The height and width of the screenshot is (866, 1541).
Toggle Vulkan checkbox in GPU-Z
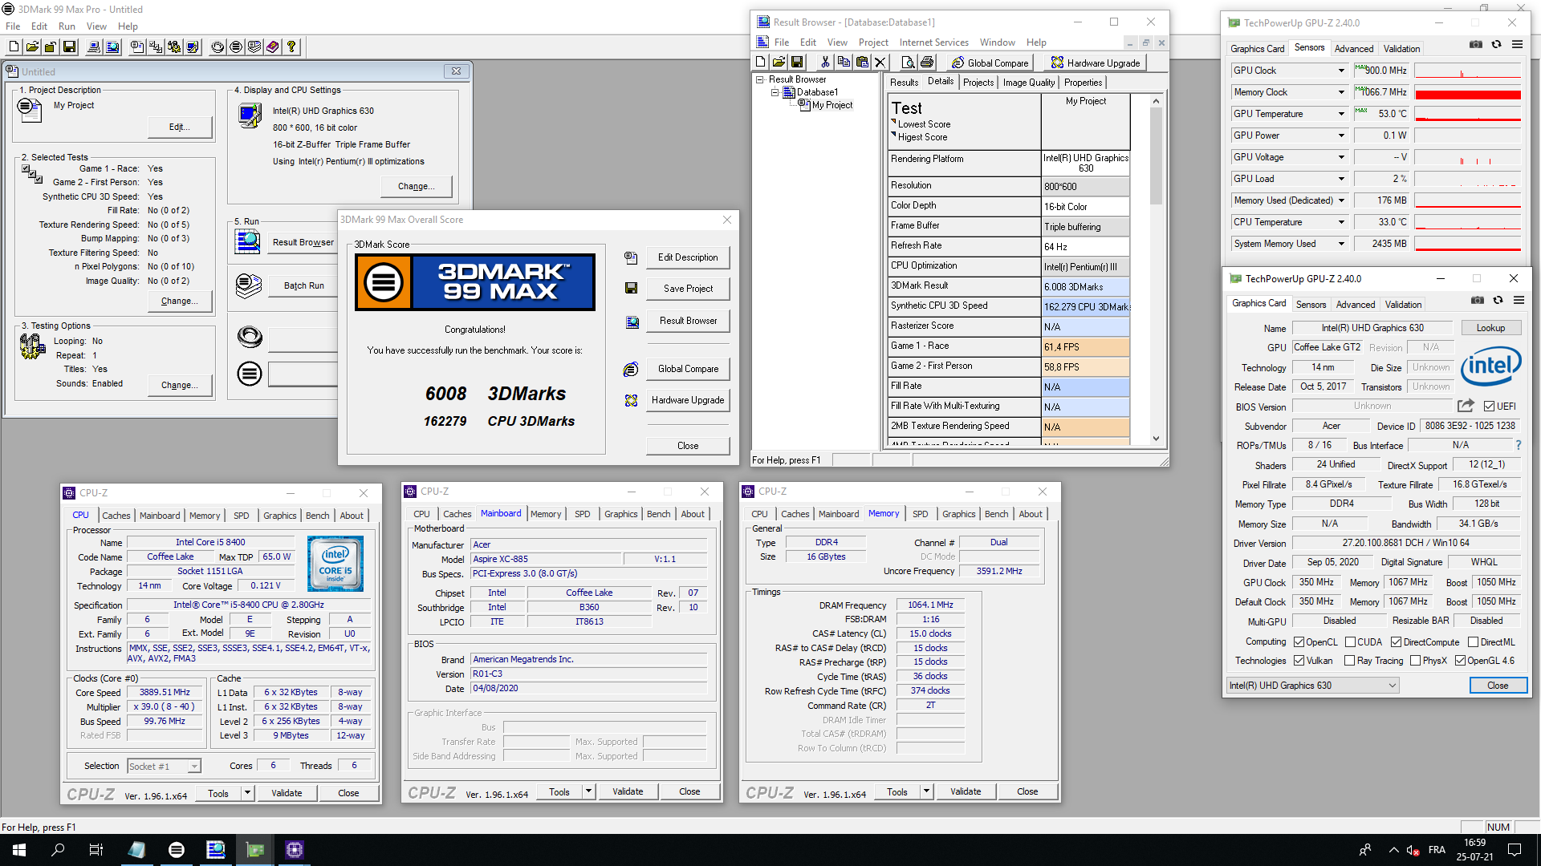(x=1299, y=662)
